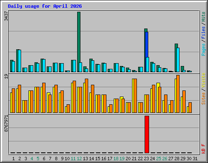Click the orange "Sites" legend label
Image resolution: width=208 pixels, height=163 pixels.
(x=204, y=99)
